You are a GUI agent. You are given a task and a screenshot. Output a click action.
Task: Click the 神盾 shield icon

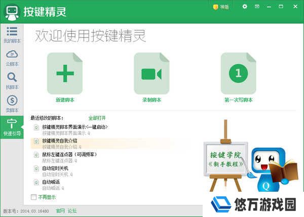click(215, 7)
